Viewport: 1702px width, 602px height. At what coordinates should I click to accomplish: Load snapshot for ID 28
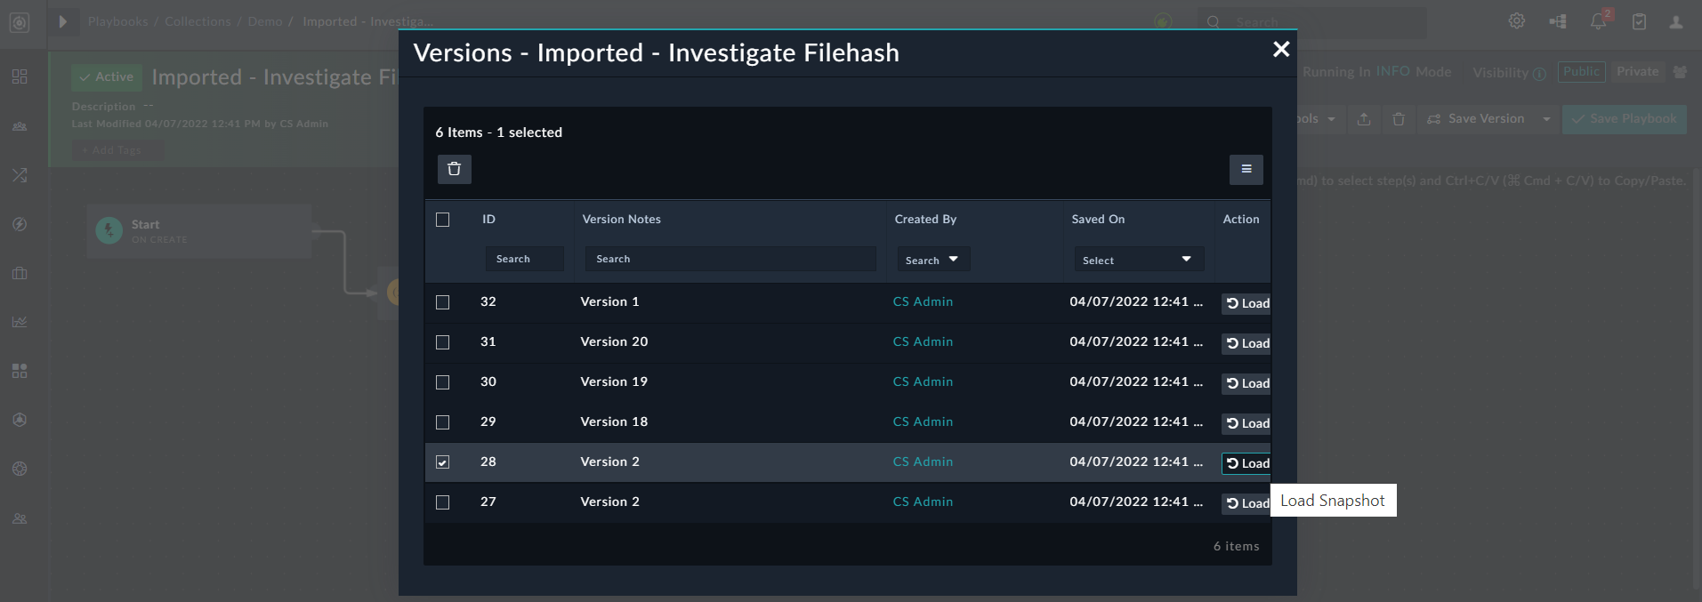click(x=1246, y=463)
